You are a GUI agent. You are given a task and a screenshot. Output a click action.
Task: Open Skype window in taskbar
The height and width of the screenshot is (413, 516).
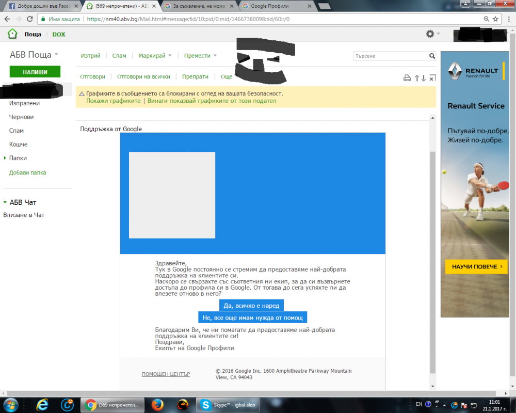click(228, 405)
